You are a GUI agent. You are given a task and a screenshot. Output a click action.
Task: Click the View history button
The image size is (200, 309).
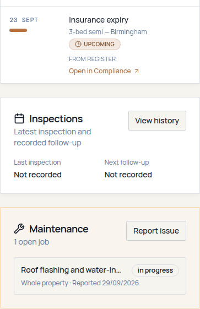click(x=157, y=121)
